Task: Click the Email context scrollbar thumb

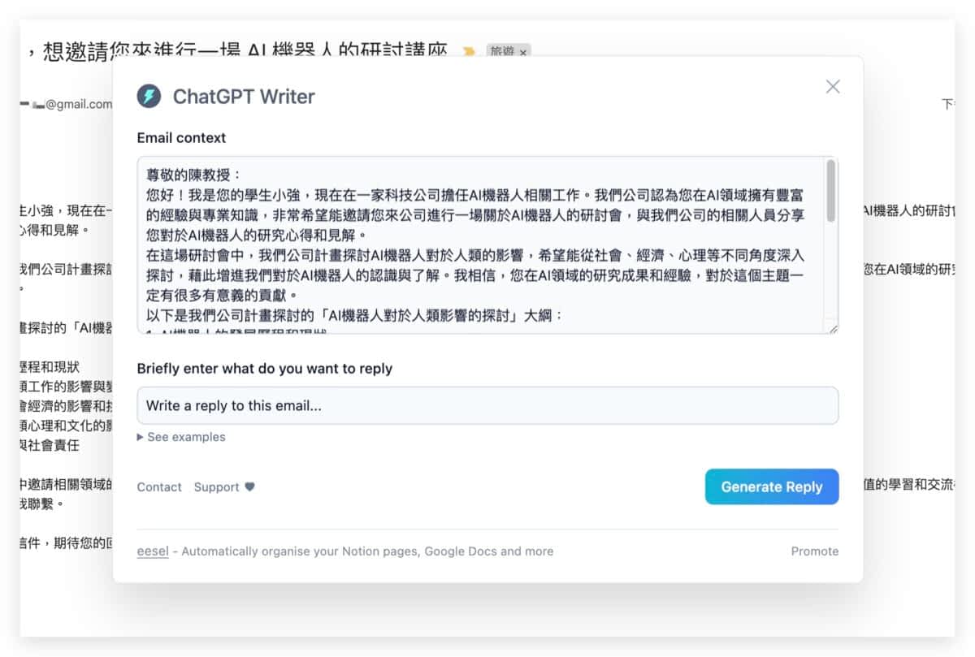Action: pos(830,191)
